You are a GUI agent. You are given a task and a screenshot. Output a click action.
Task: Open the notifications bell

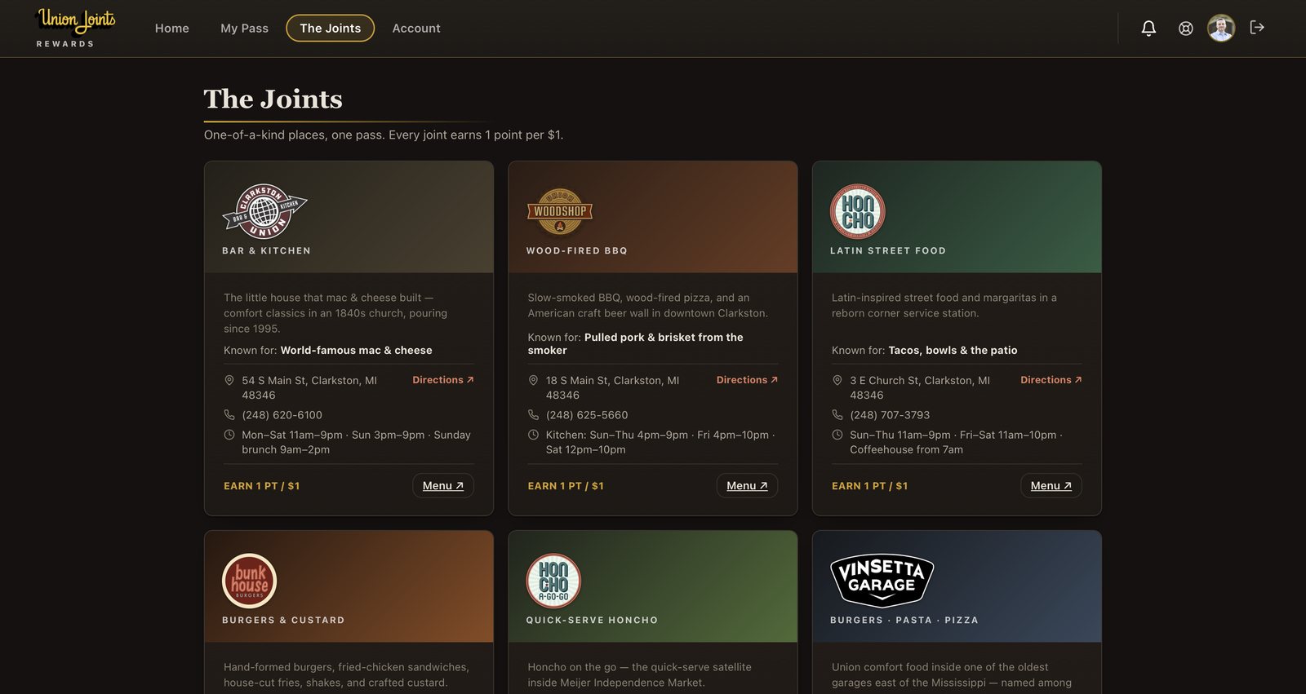1148,29
